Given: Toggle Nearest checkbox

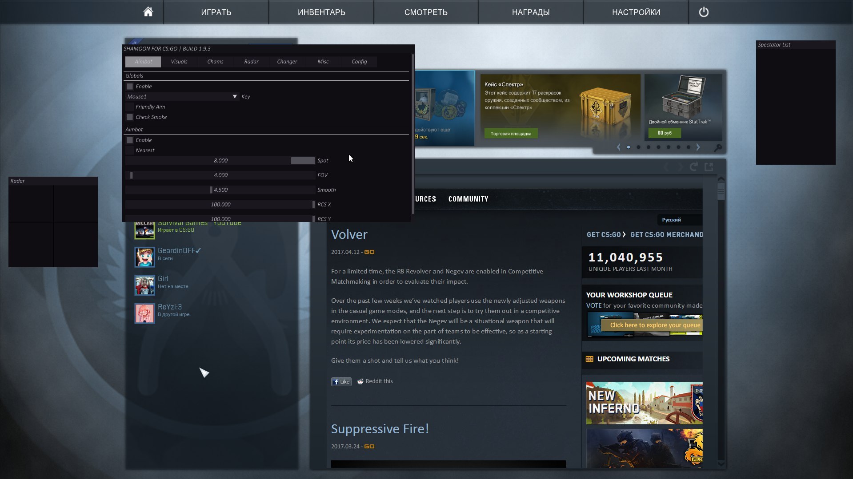Looking at the screenshot, I should [x=130, y=150].
